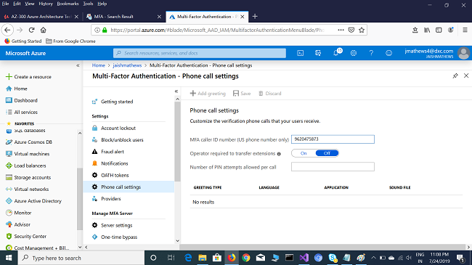This screenshot has height=265, width=472.
Task: Open the History menu
Action: click(46, 4)
